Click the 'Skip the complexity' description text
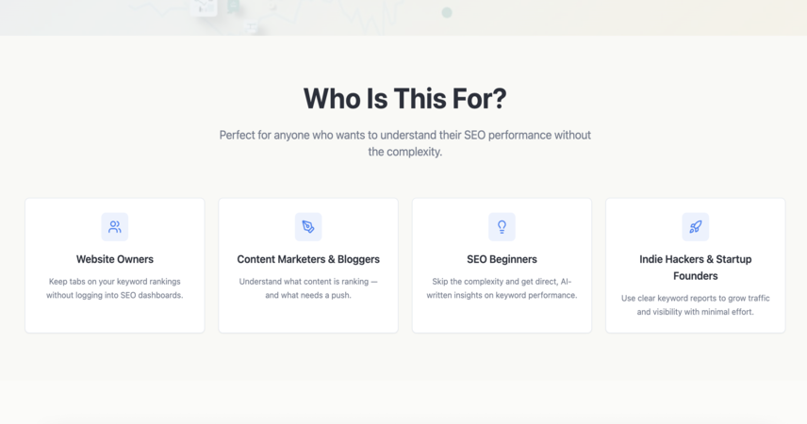The width and height of the screenshot is (807, 424). [x=502, y=288]
